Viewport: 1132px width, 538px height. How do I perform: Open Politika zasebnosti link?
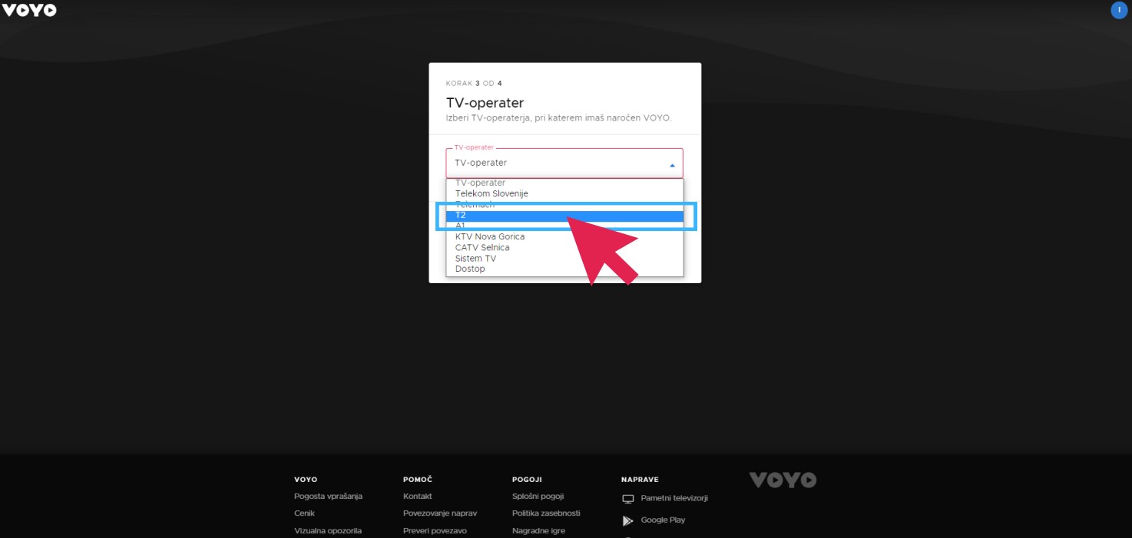pyautogui.click(x=546, y=513)
